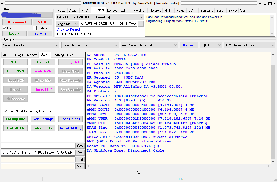Refresh the comm ports list
277x182 pixels.
coord(189,45)
